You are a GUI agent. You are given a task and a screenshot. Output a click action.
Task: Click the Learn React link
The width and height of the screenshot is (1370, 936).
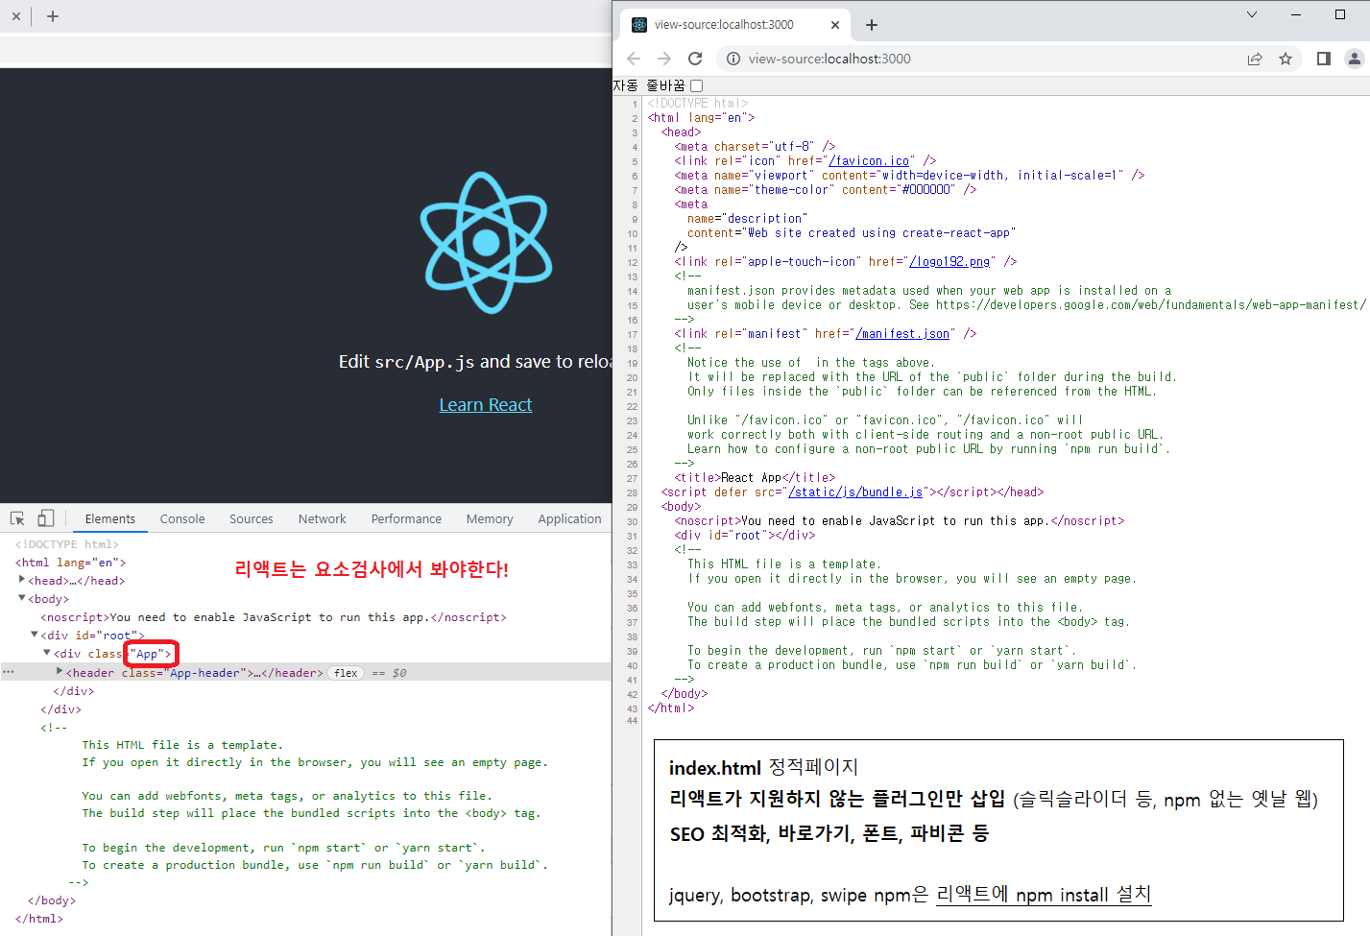pos(486,405)
